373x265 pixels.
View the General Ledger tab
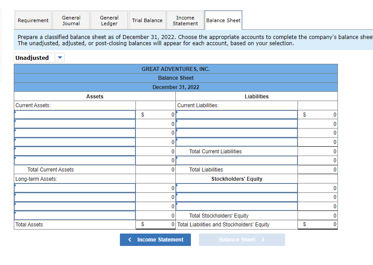[x=109, y=20]
